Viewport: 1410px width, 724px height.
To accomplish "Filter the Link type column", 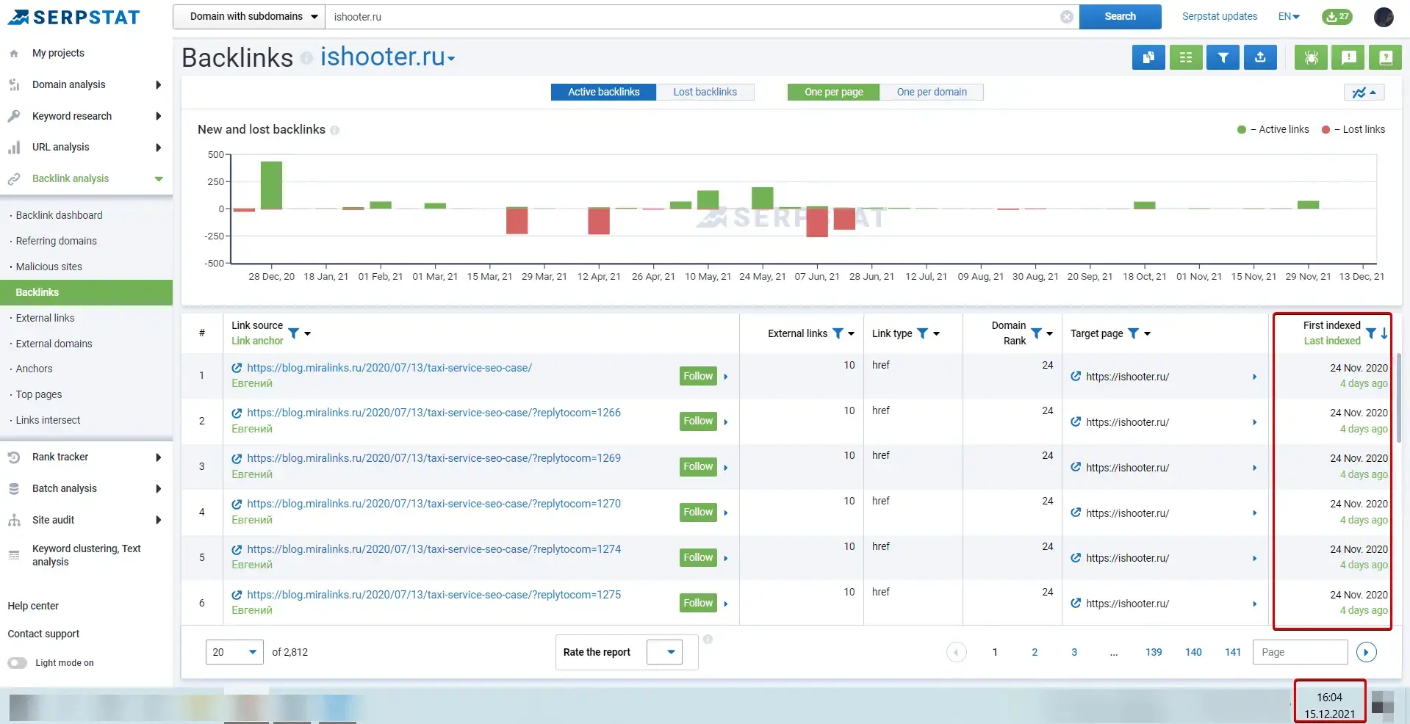I will tap(923, 333).
